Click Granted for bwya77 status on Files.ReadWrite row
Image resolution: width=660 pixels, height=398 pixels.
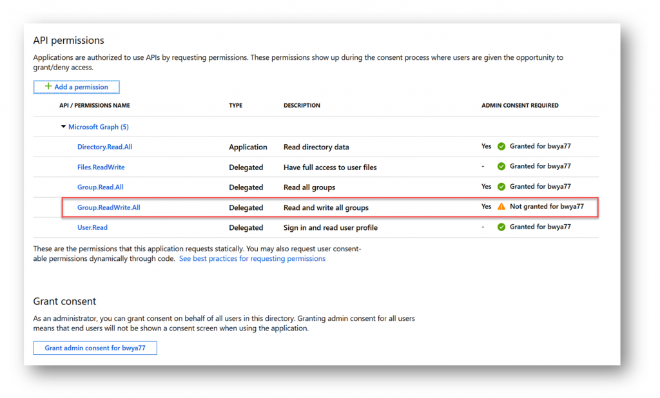541,166
